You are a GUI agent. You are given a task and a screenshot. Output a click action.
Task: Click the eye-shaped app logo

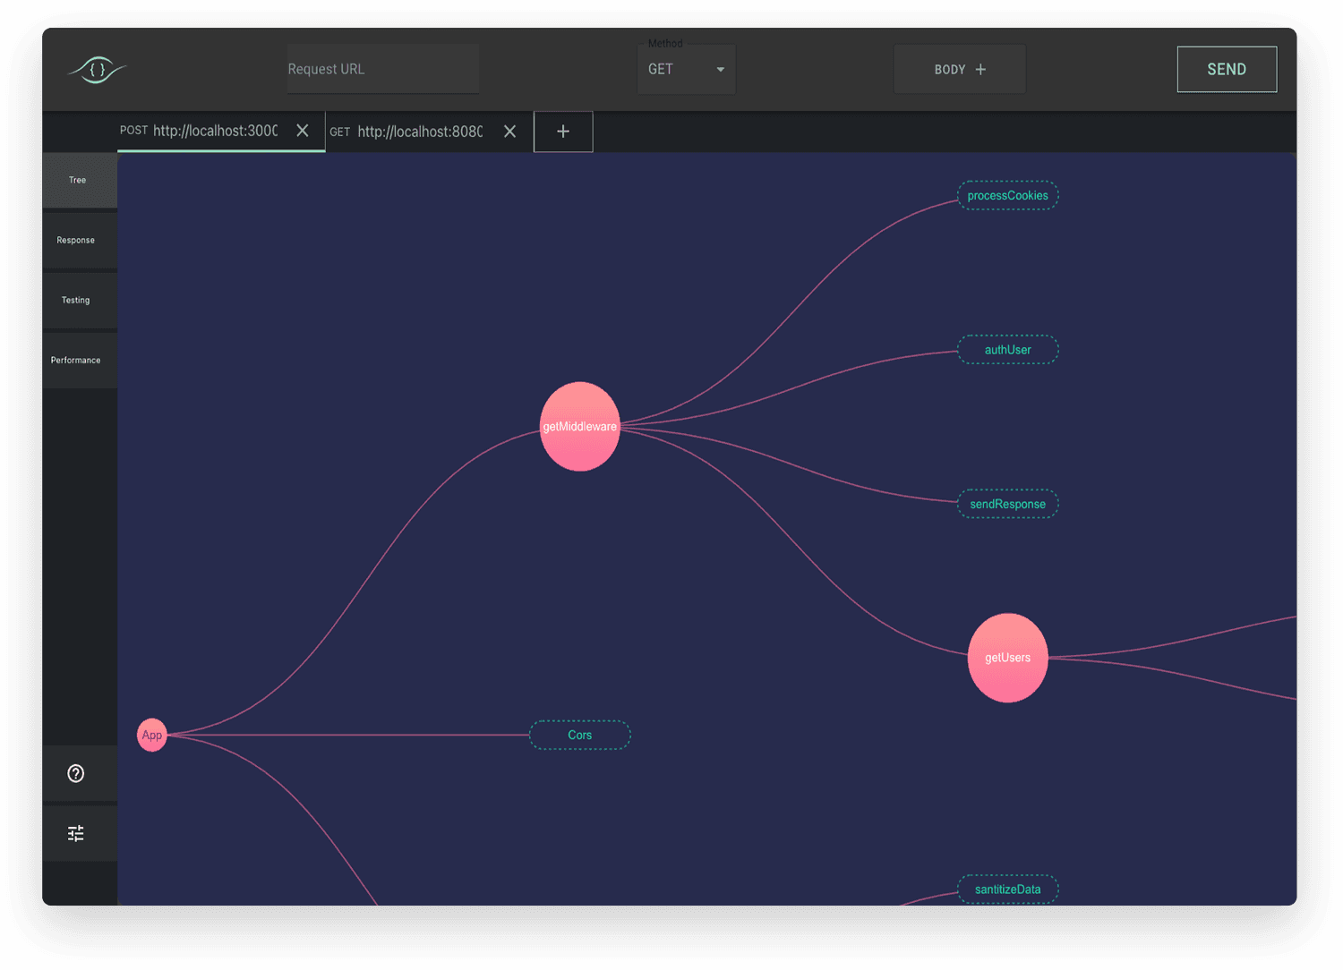click(98, 69)
